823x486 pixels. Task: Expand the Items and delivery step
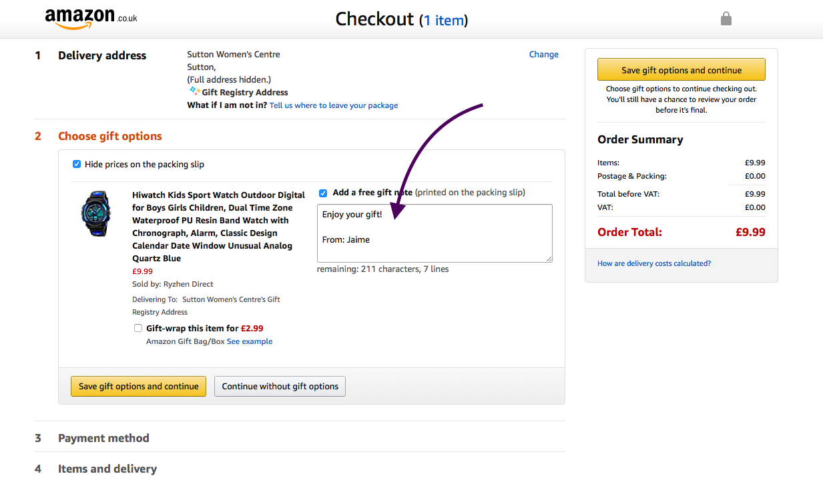click(x=107, y=469)
